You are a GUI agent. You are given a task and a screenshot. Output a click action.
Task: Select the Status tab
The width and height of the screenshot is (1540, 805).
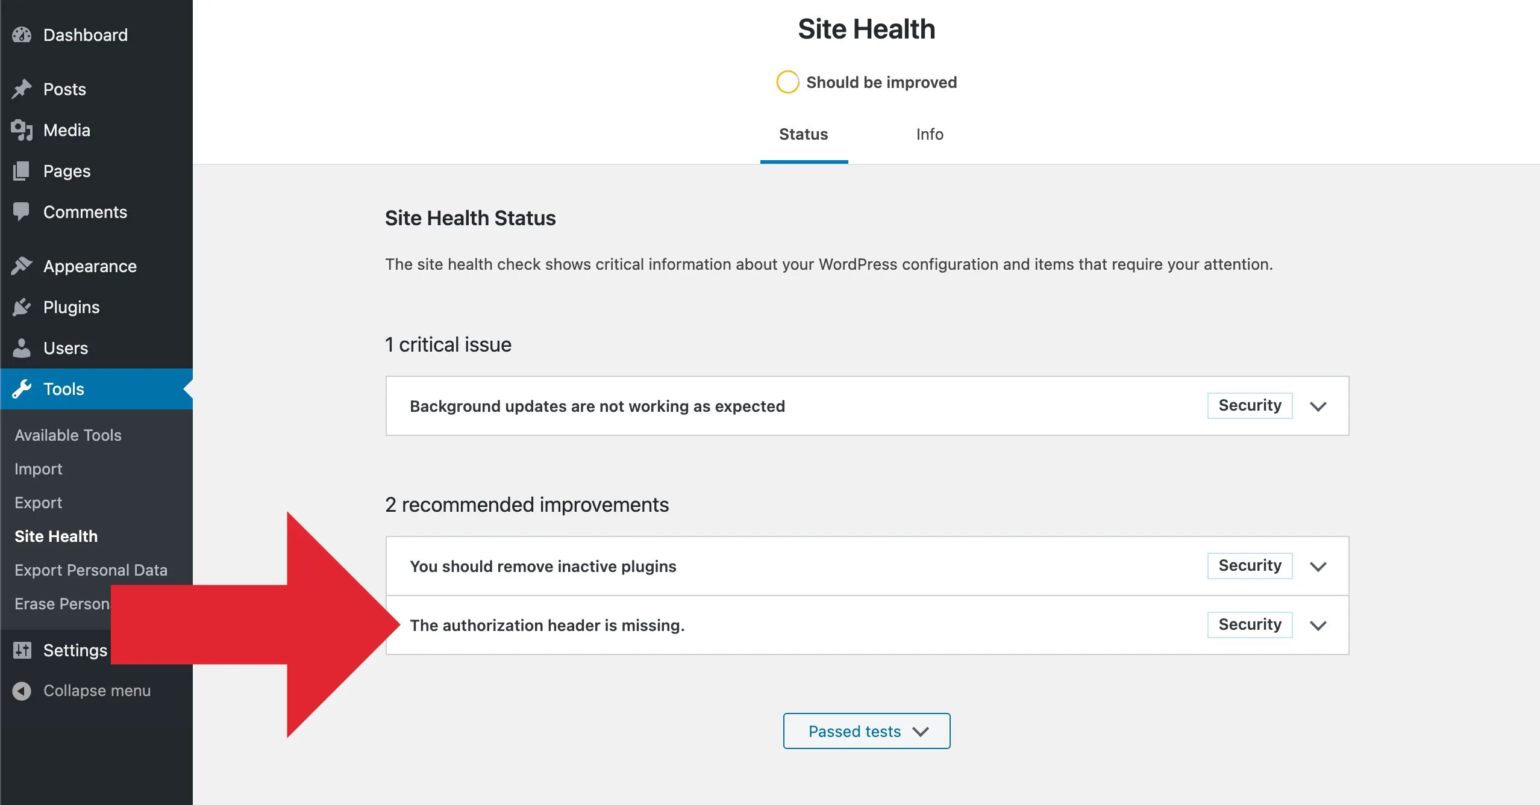click(804, 133)
